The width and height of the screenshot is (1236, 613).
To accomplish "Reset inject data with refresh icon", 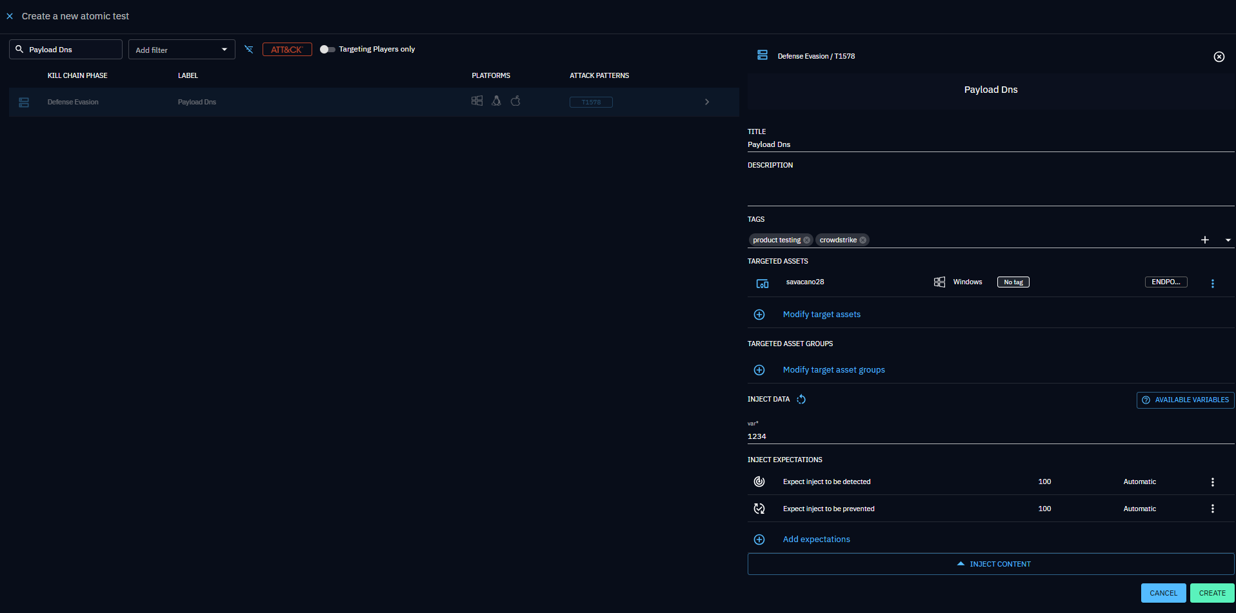I will pyautogui.click(x=801, y=400).
